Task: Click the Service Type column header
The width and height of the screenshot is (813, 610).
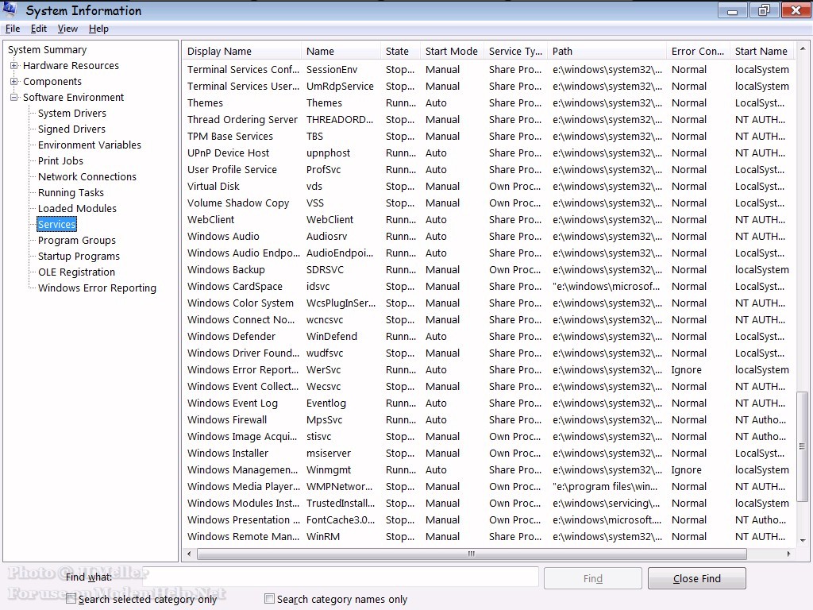Action: coord(515,52)
